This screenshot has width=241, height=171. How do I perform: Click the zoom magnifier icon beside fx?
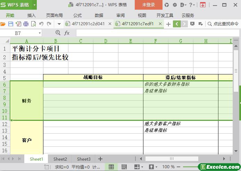coord(58,33)
